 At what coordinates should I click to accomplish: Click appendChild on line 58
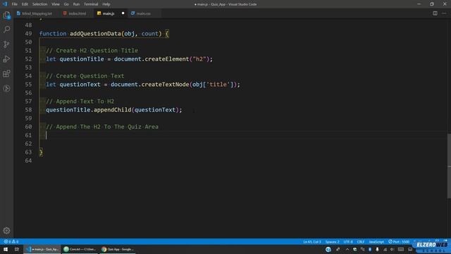pyautogui.click(x=113, y=110)
